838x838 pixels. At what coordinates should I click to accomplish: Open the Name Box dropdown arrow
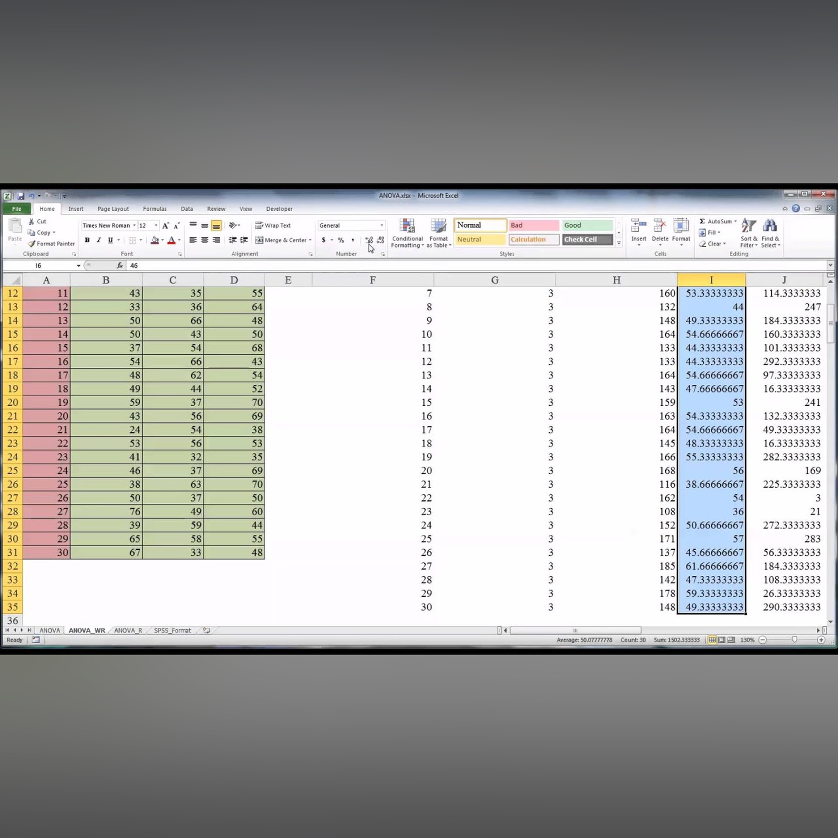pyautogui.click(x=78, y=265)
